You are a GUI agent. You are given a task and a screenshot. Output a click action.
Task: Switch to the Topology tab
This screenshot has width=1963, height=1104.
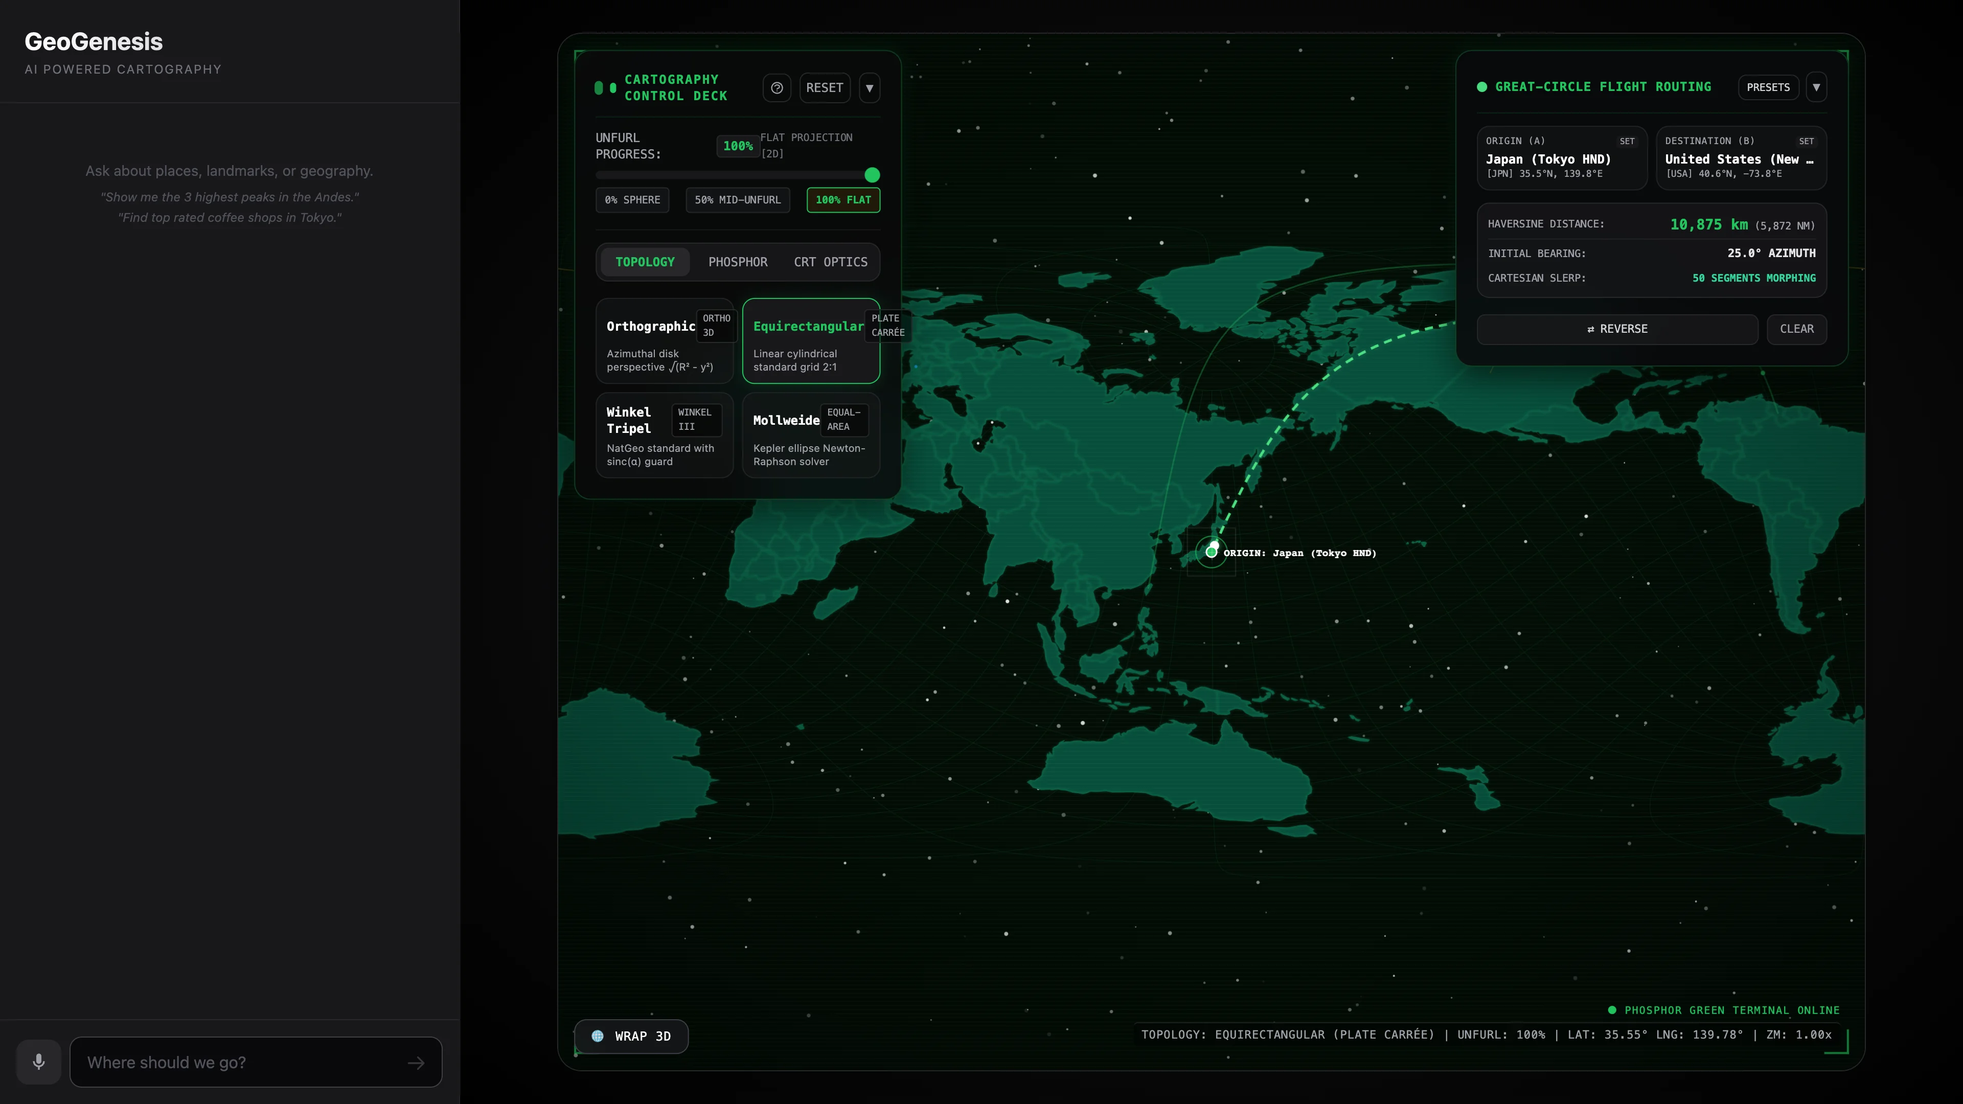pos(645,261)
